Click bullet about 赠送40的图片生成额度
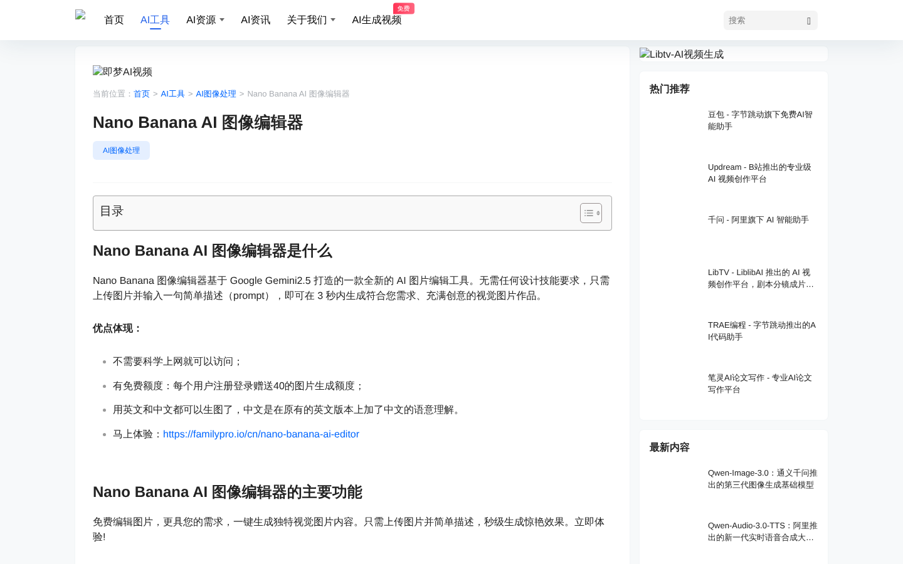 coord(238,386)
